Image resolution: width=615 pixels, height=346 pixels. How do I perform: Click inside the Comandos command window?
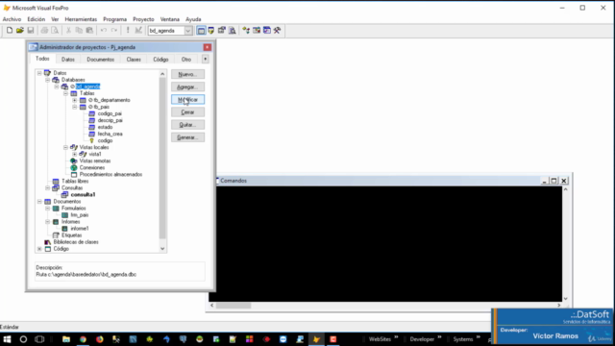[385, 243]
